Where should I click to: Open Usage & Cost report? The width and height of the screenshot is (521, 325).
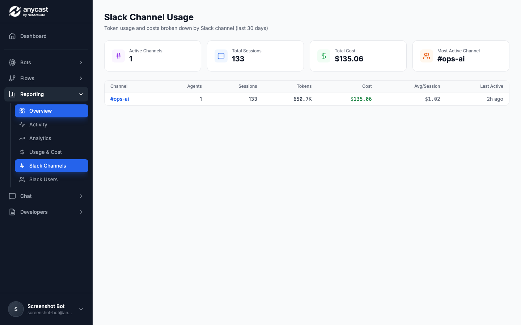tap(51, 152)
